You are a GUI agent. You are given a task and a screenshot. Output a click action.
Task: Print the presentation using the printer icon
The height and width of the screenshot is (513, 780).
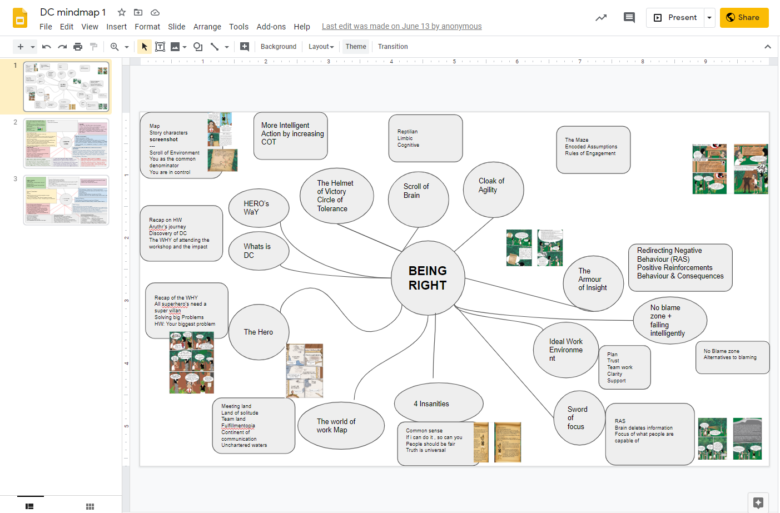78,47
